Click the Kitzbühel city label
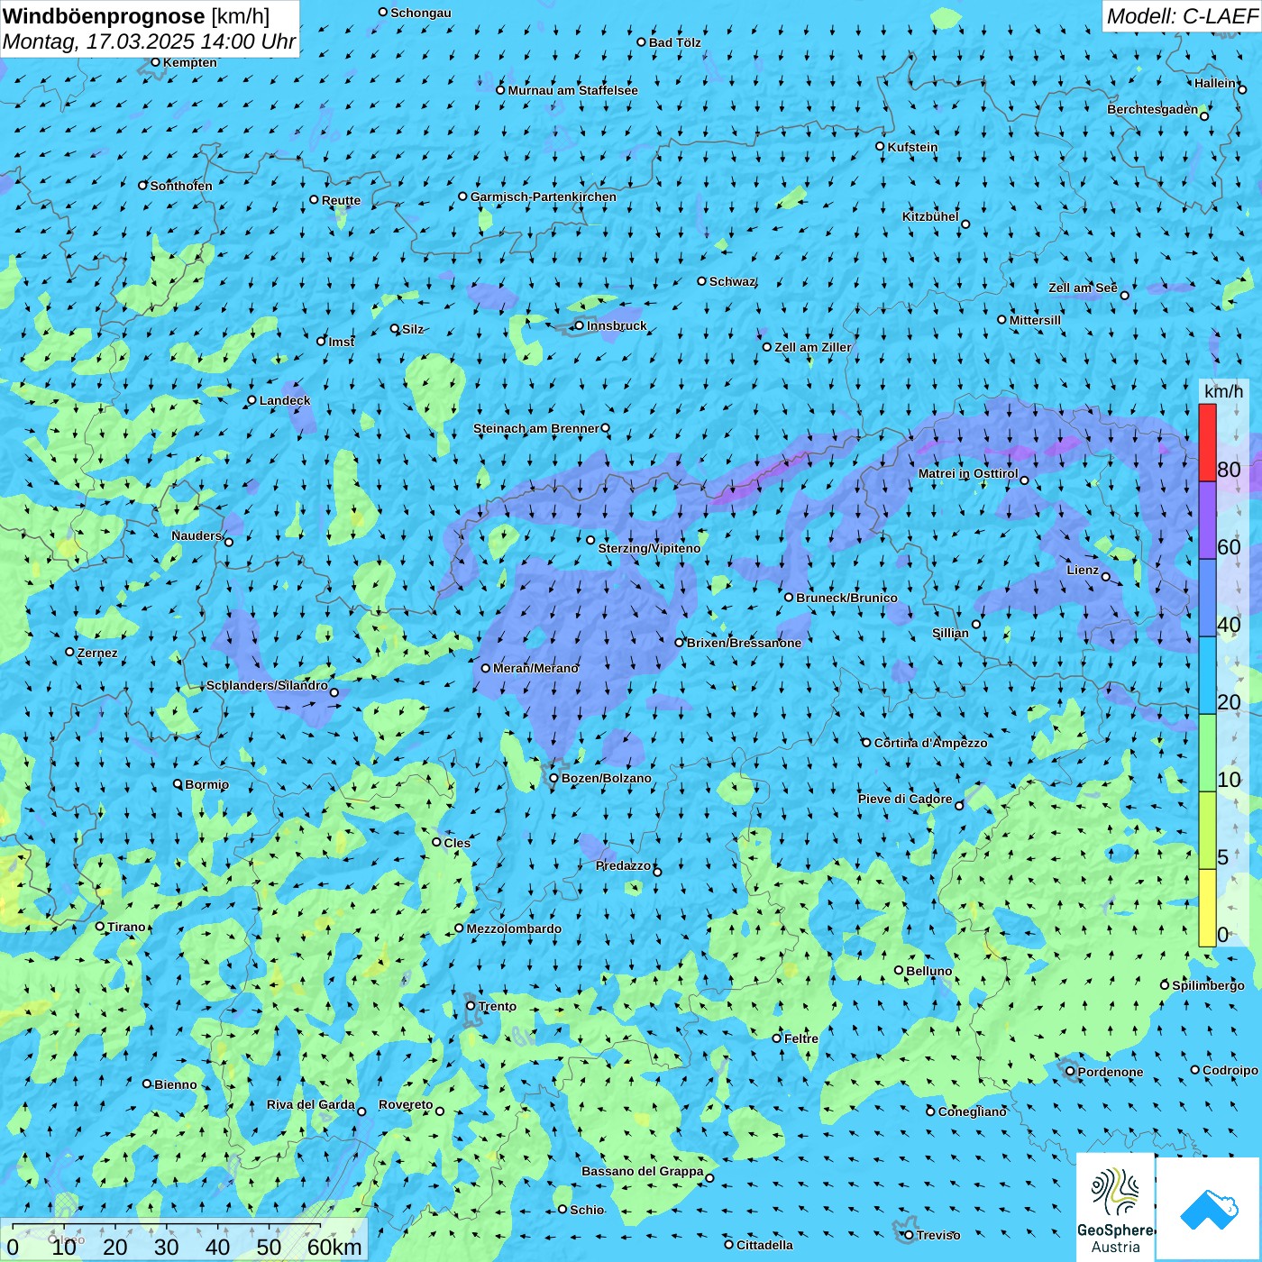The width and height of the screenshot is (1262, 1262). (930, 216)
